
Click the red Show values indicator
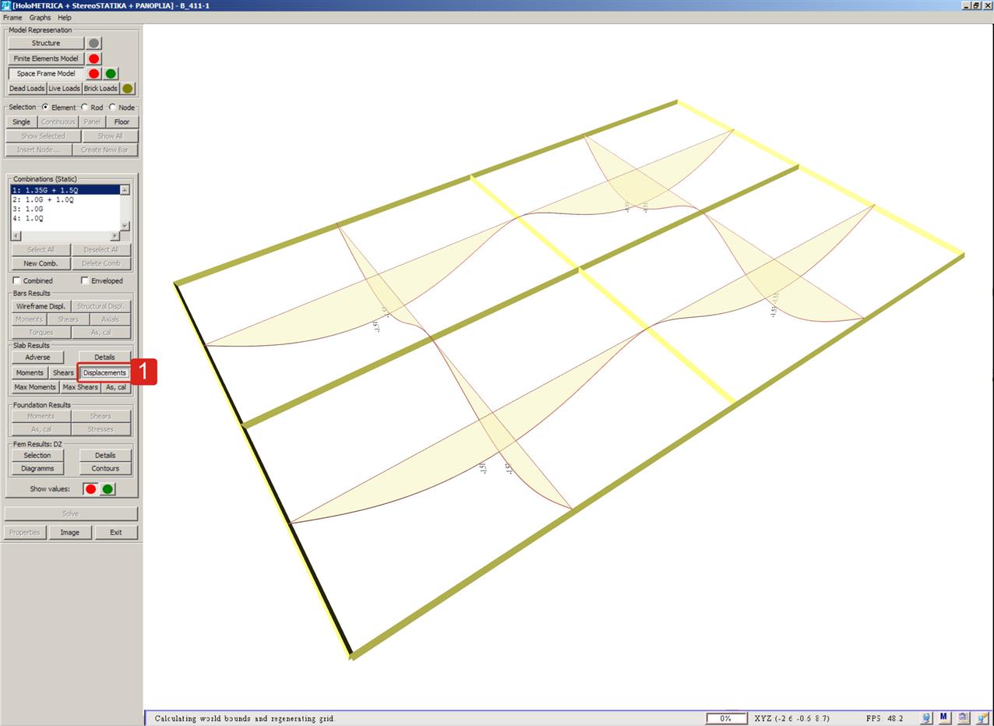pos(90,489)
